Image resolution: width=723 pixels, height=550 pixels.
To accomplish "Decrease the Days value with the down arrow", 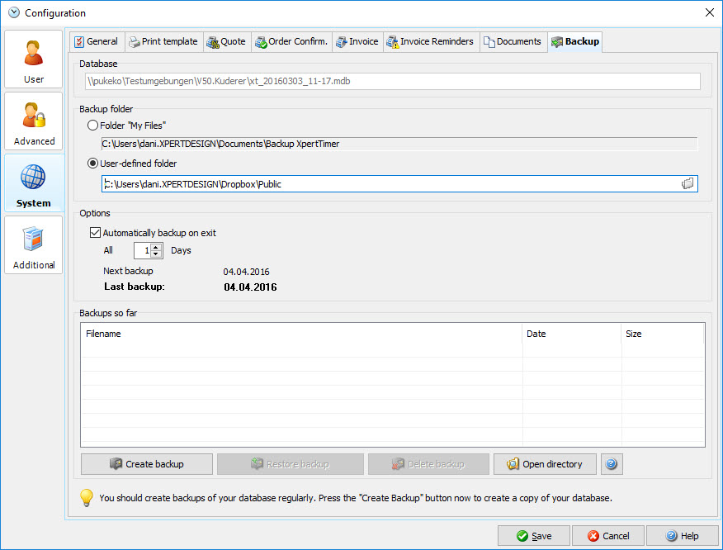I will (157, 254).
